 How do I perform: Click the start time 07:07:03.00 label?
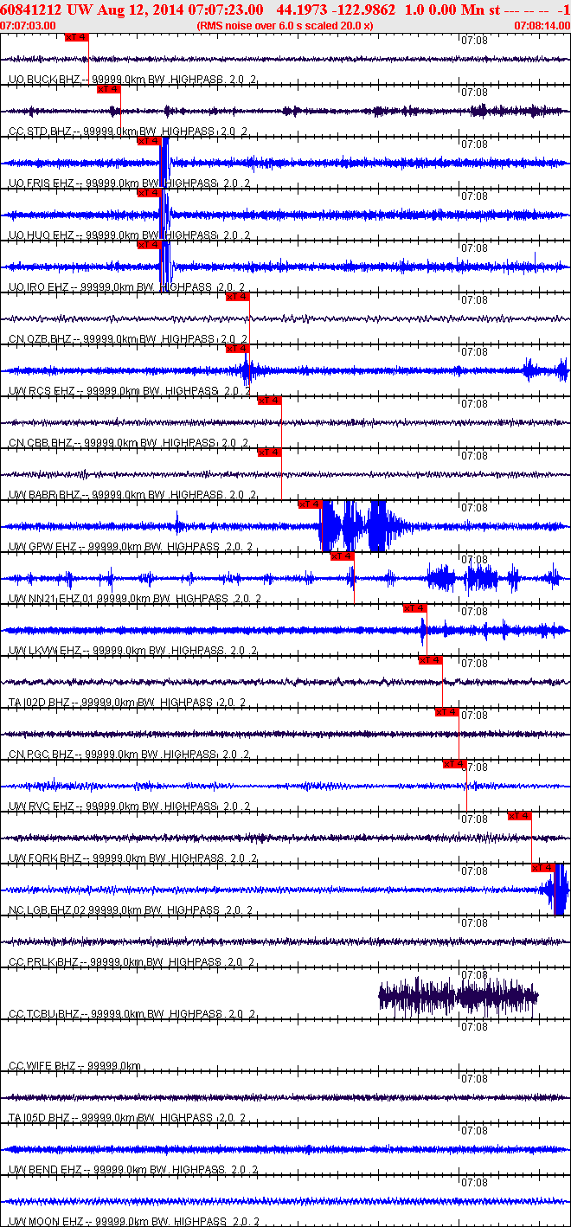[x=28, y=26]
